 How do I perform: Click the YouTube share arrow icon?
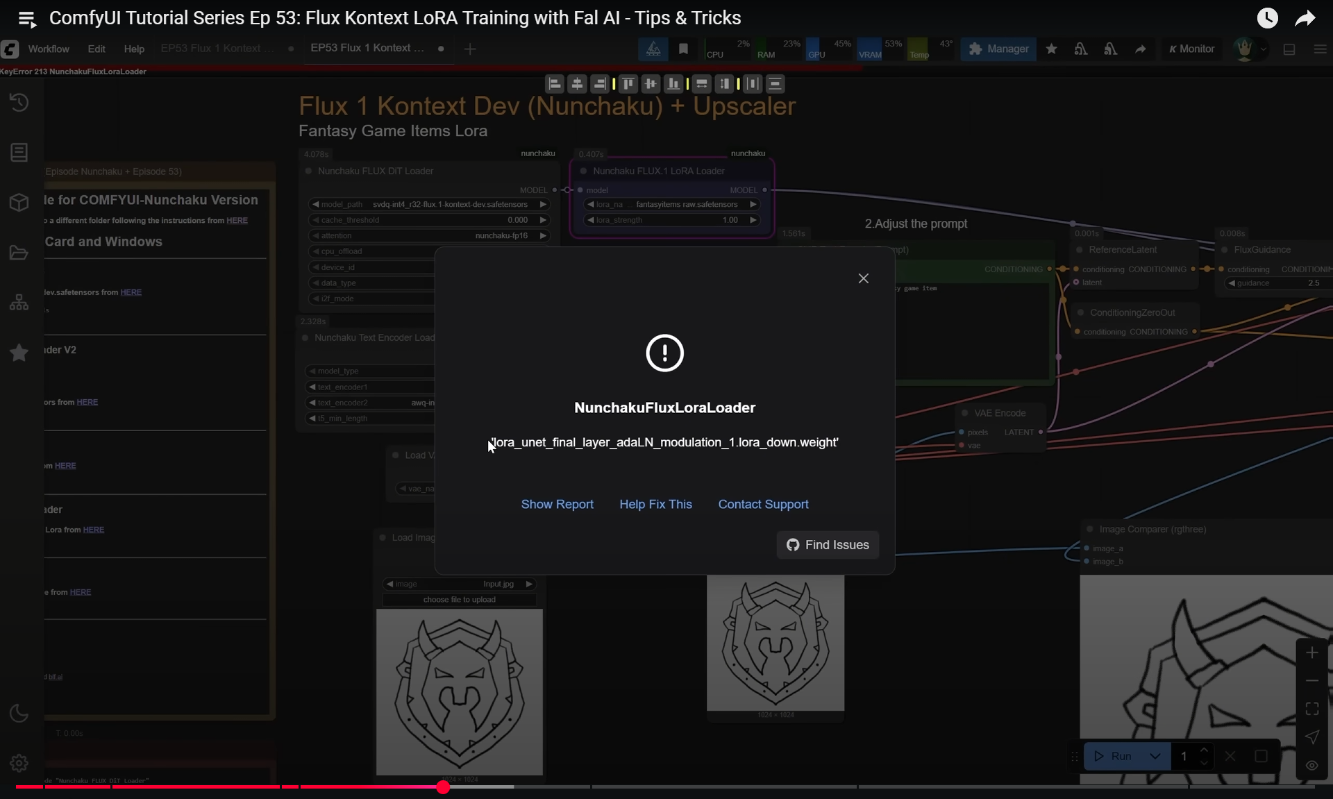[x=1305, y=18]
